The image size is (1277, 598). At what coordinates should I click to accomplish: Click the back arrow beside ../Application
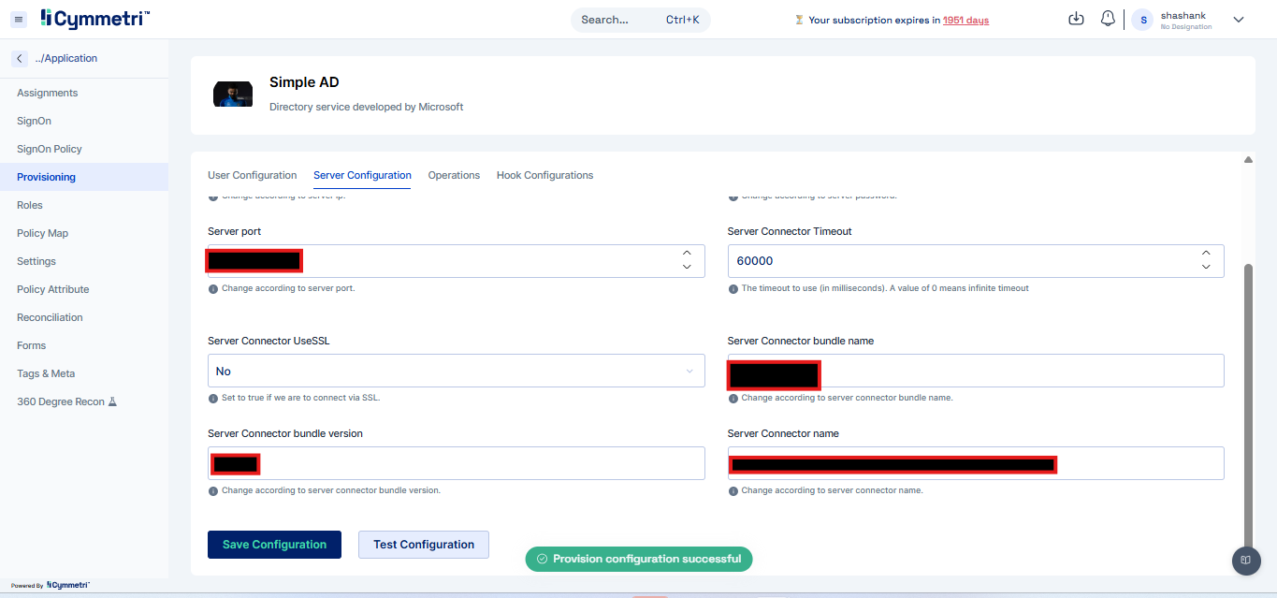point(20,58)
